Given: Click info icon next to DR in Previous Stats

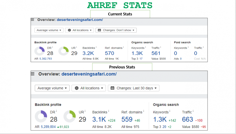Looking at the screenshot, I should point(56,111).
